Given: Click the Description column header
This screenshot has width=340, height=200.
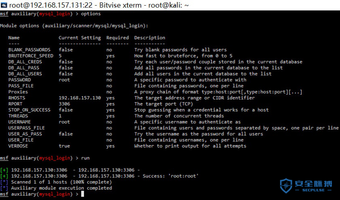Looking at the screenshot, I should tap(150, 38).
